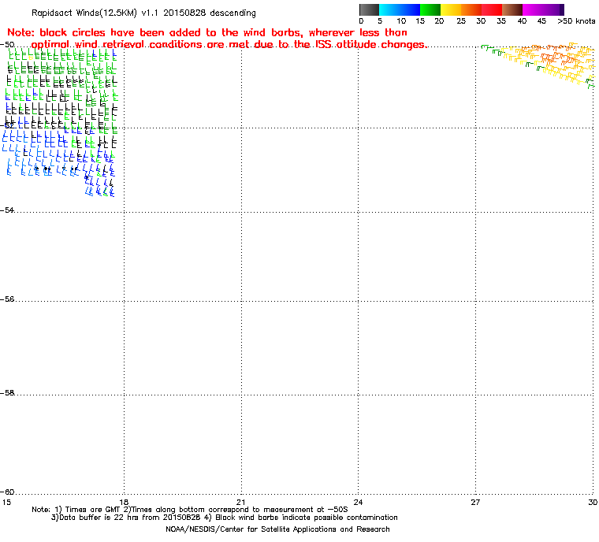The height and width of the screenshot is (542, 599).
Task: Click the legend scale label '0'
Action: 362,21
